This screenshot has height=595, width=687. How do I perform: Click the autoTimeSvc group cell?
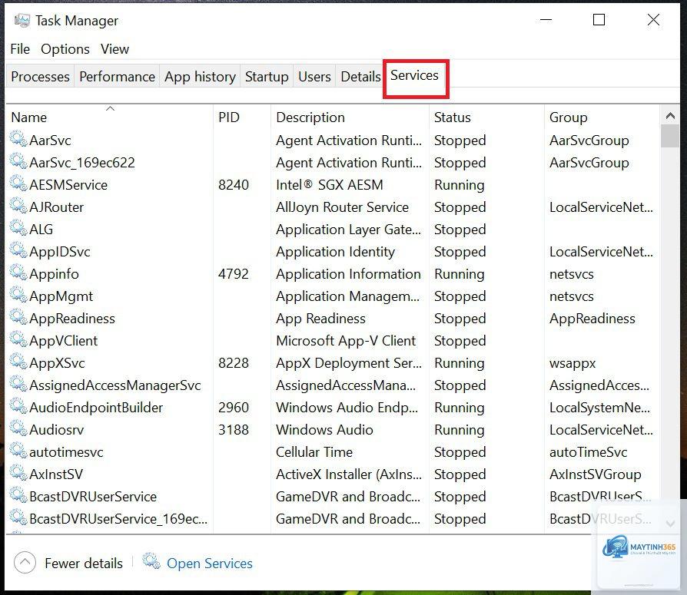click(x=589, y=453)
